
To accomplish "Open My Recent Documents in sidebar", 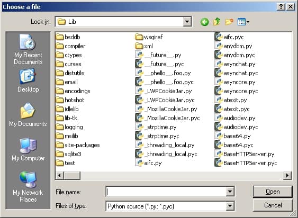I will 28,49.
